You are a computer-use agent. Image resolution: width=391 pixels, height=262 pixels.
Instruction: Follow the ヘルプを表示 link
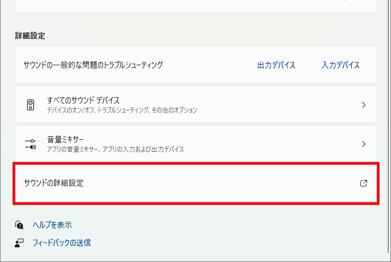[52, 225]
